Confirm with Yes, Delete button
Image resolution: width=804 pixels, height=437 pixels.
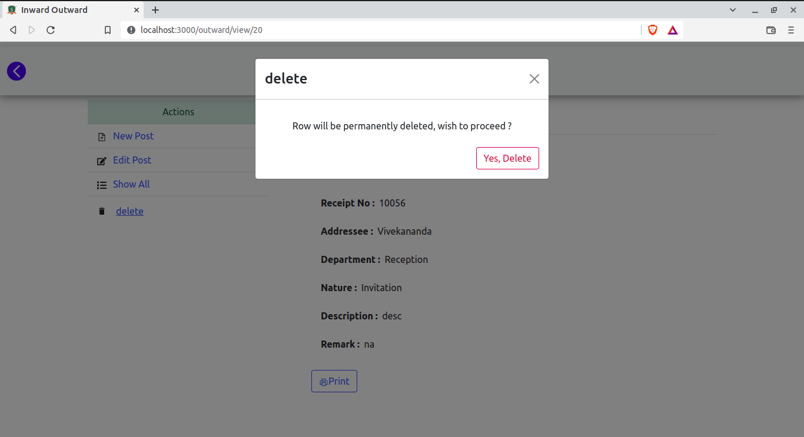(x=507, y=158)
